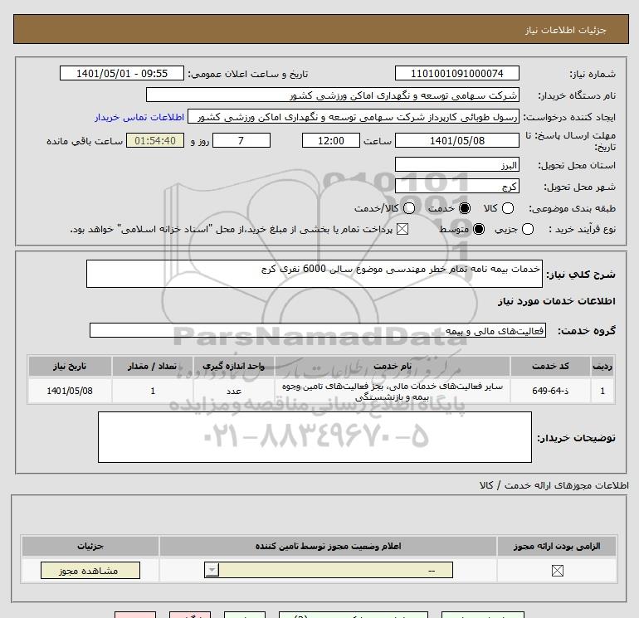Image resolution: width=639 pixels, height=618 pixels.
Task: Click the توضیحات خریدار text area
Action: coord(315,437)
